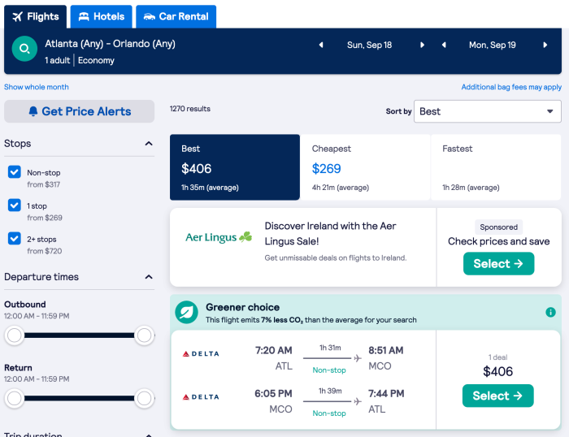The height and width of the screenshot is (437, 569).
Task: Collapse the Stops filter section
Action: point(148,144)
